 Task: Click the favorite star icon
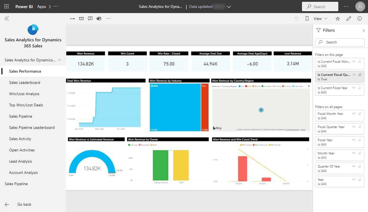coord(338,18)
